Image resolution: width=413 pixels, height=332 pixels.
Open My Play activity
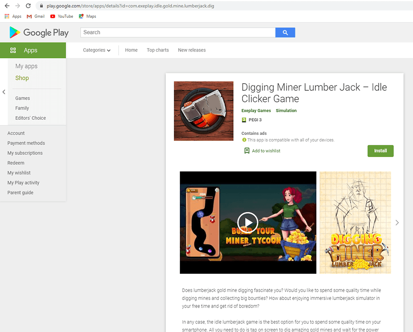pyautogui.click(x=23, y=182)
